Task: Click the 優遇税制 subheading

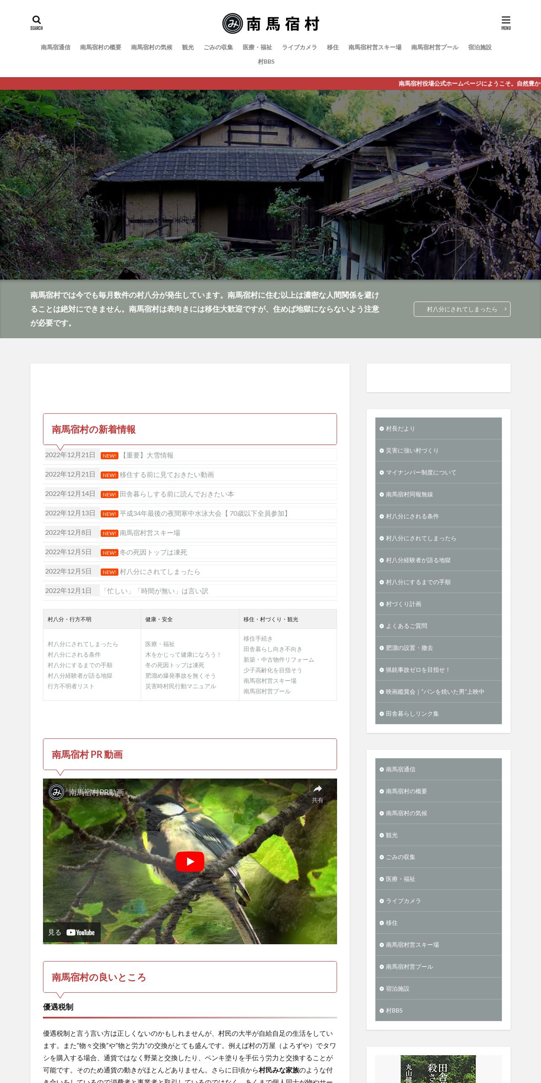Action: (58, 1007)
